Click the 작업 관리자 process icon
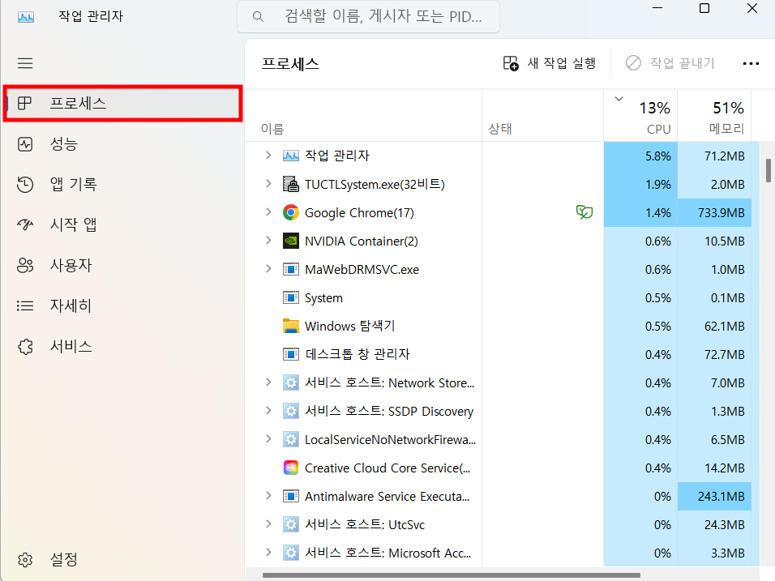The height and width of the screenshot is (581, 775). click(x=290, y=156)
